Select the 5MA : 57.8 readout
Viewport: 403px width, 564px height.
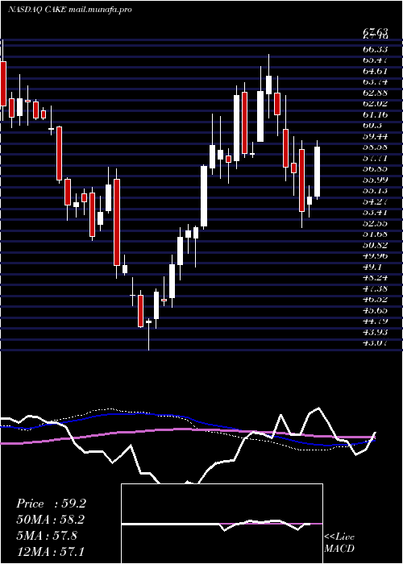click(47, 536)
